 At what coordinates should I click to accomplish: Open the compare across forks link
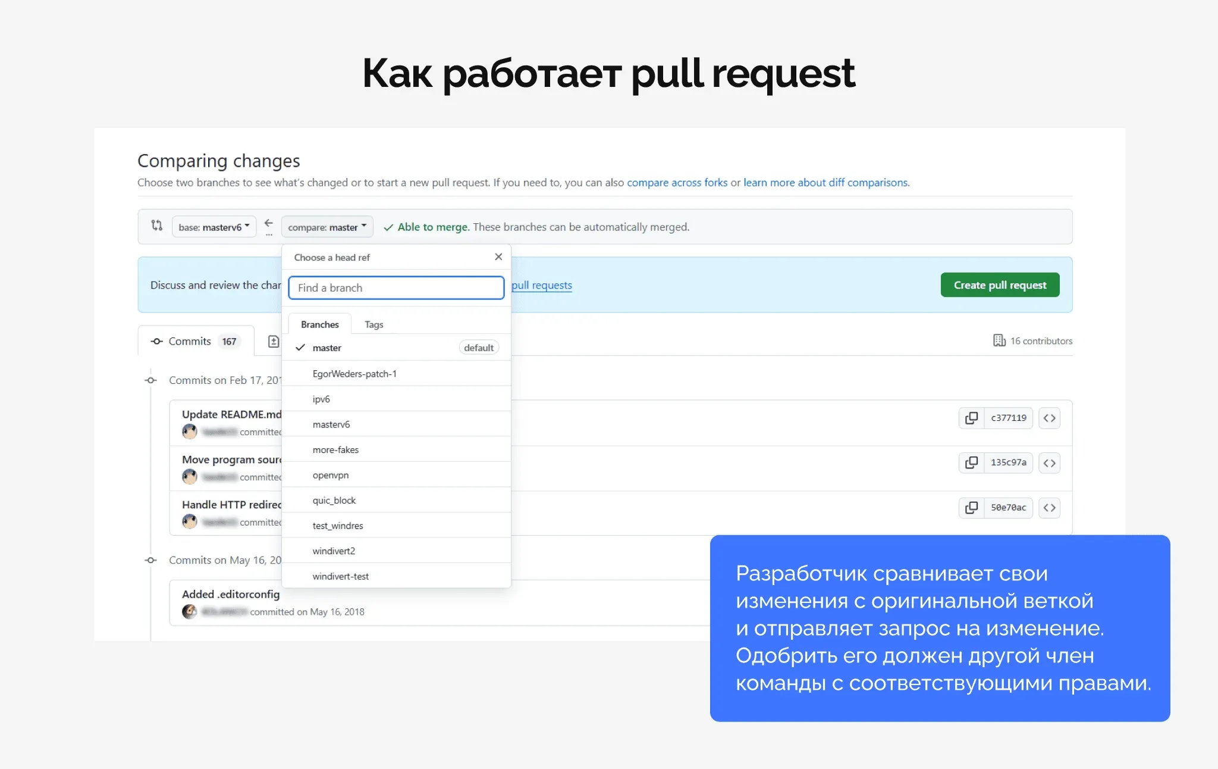coord(676,182)
